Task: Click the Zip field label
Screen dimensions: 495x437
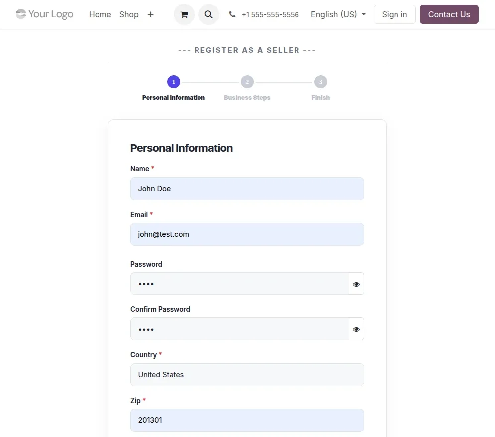Action: 135,400
